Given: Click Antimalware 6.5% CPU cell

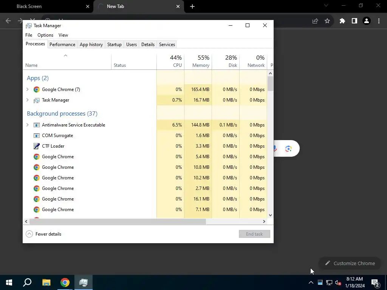Looking at the screenshot, I should [170, 125].
